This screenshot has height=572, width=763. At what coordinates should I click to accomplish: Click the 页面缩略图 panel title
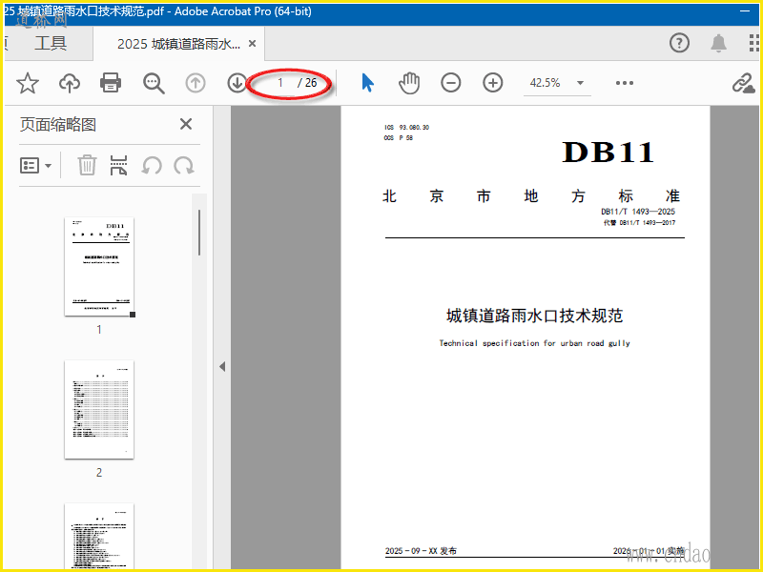(x=58, y=125)
